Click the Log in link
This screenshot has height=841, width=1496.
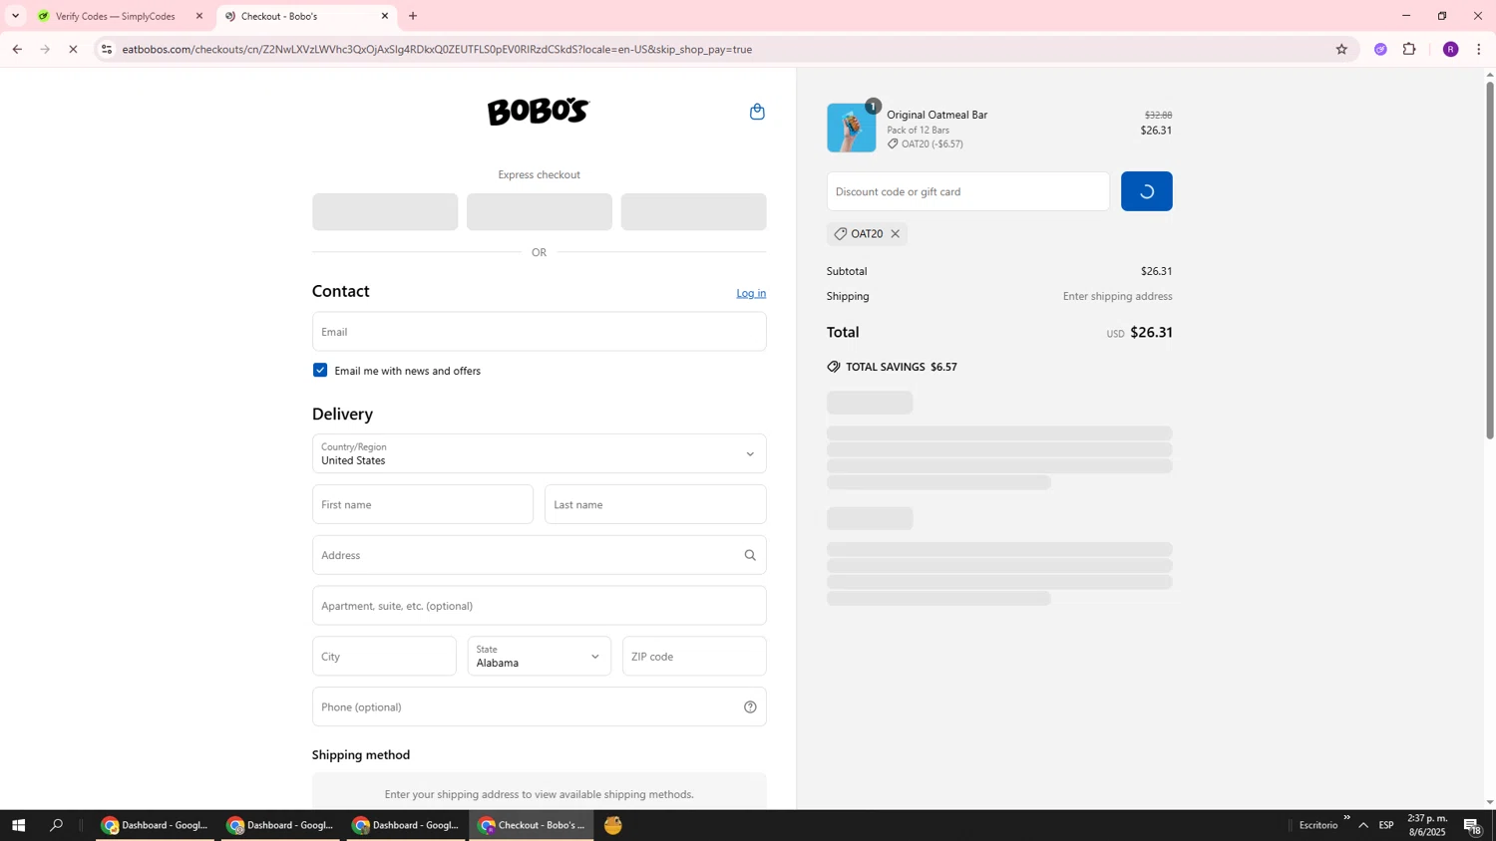point(751,293)
